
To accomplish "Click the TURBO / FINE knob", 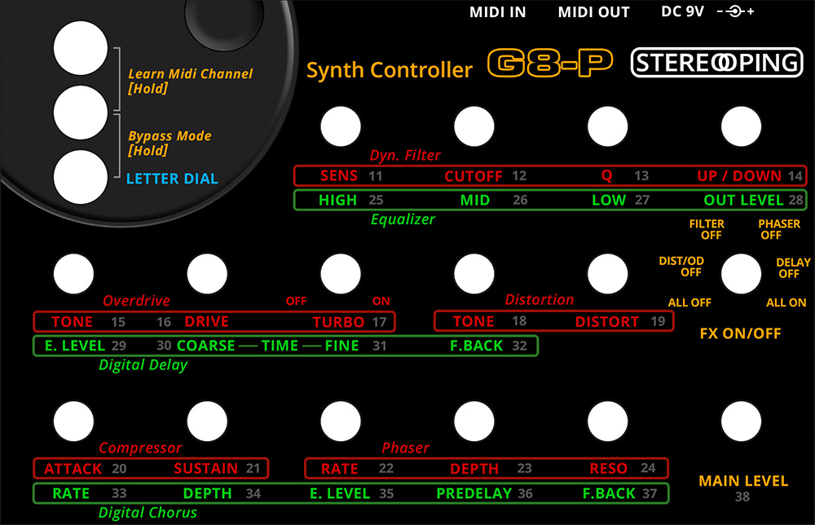I will pos(341,274).
